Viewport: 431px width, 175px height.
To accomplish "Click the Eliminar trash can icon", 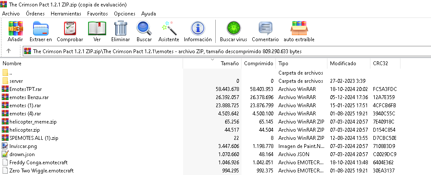I will [121, 28].
